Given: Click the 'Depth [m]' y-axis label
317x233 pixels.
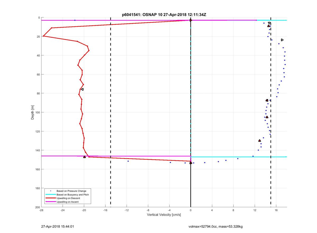Looking at the screenshot, I should pos(33,112).
